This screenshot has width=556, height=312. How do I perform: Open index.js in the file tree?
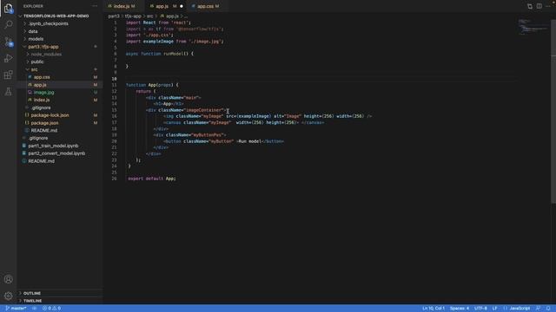(42, 101)
